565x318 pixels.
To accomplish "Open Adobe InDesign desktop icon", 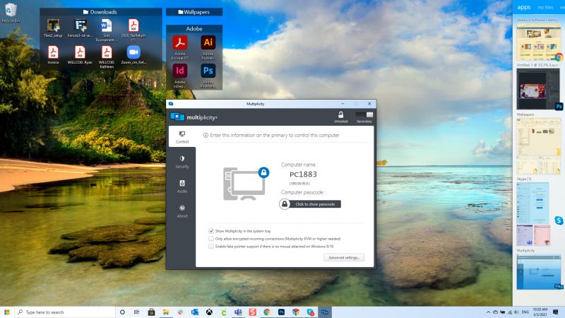I will pos(180,72).
